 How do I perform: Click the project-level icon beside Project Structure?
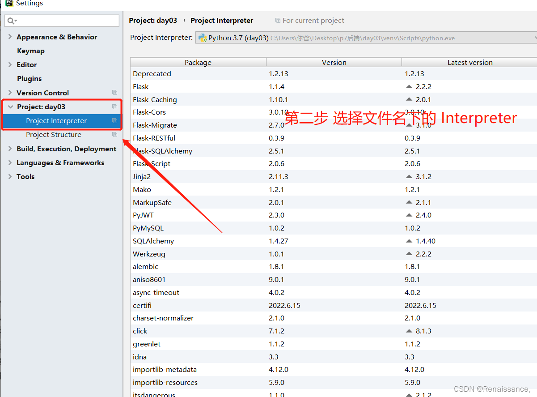(x=114, y=134)
